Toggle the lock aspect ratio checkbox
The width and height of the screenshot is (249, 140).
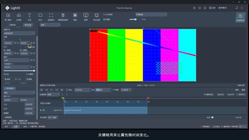(x=26, y=47)
